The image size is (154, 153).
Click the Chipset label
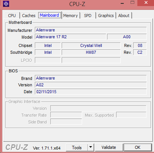tap(25, 45)
